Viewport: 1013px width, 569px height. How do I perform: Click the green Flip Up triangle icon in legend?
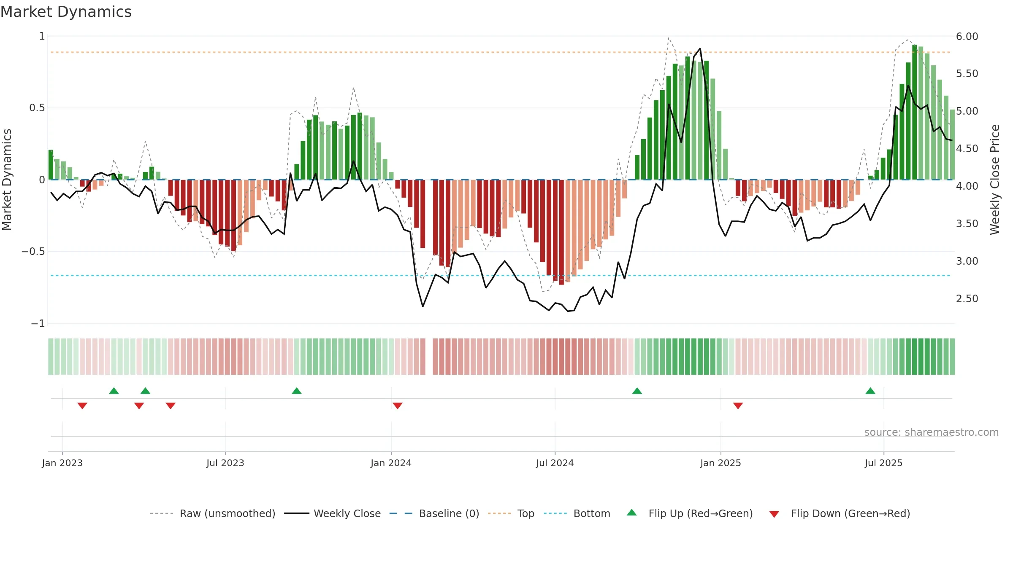pos(632,513)
